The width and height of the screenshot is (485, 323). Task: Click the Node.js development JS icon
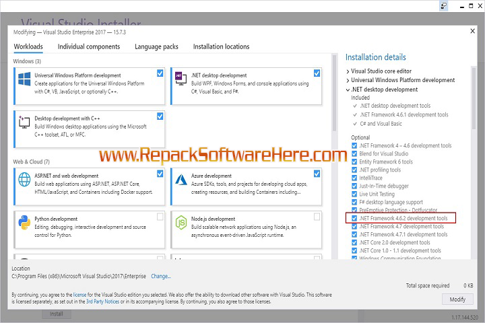pos(181,223)
